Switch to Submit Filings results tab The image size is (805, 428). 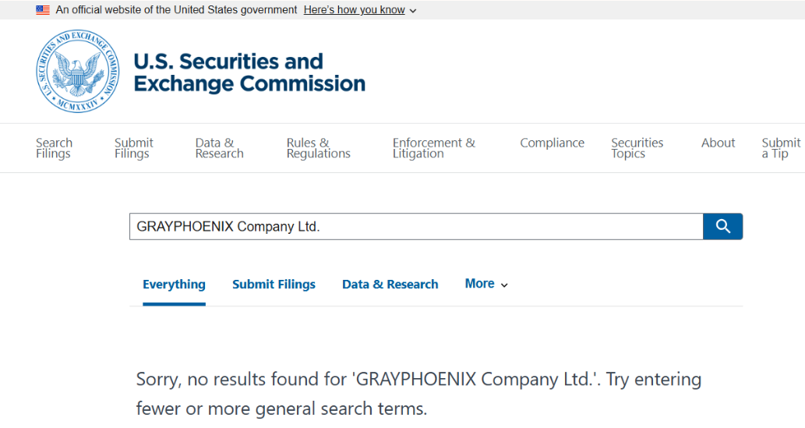[x=274, y=285]
